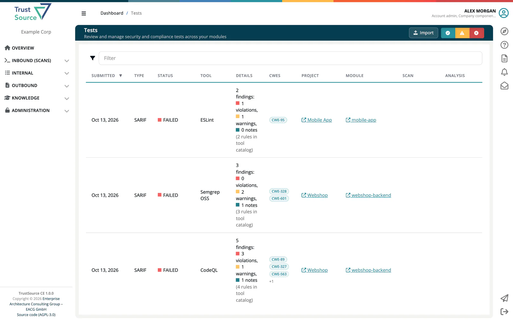Open the envelope inbox icon
The width and height of the screenshot is (513, 321).
pyautogui.click(x=504, y=86)
